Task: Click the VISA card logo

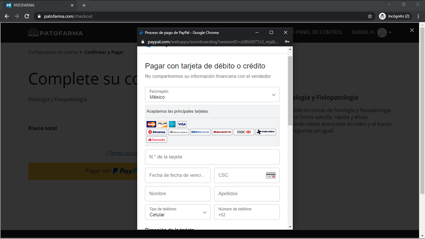Action: [x=182, y=124]
